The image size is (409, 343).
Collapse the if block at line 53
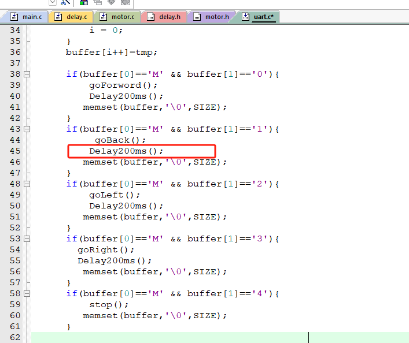pyautogui.click(x=27, y=239)
